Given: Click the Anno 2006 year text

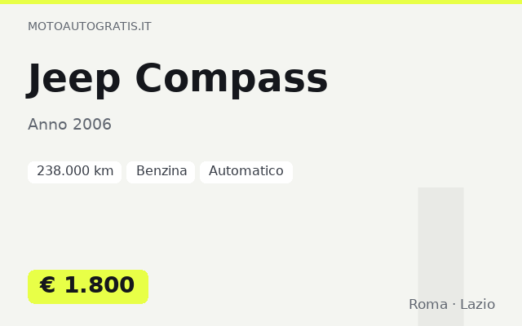Looking at the screenshot, I should click(69, 125).
